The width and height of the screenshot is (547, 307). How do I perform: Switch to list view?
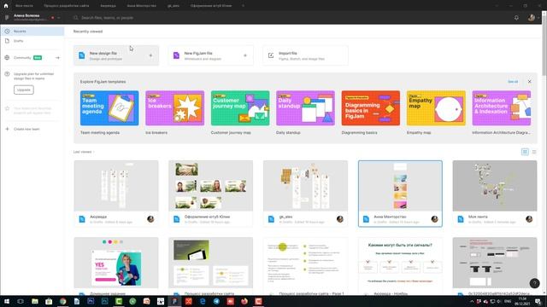(x=534, y=152)
